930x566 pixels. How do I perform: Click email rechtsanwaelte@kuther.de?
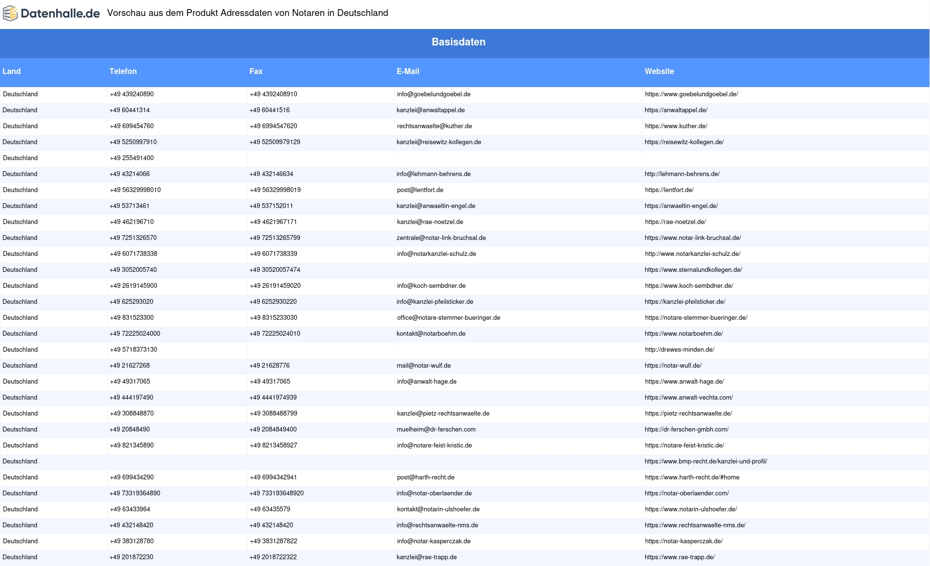point(434,126)
